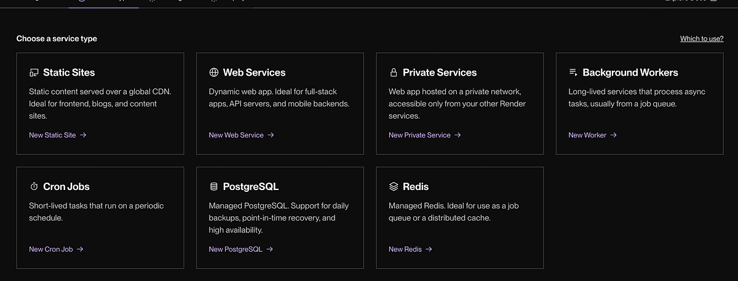Pick the Background Workers card title

click(630, 73)
